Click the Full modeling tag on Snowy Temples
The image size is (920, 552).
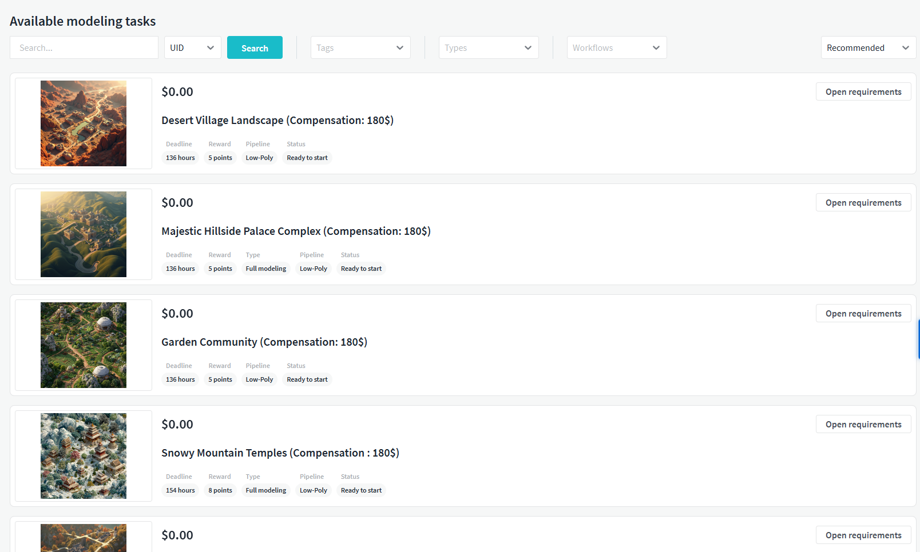(266, 490)
